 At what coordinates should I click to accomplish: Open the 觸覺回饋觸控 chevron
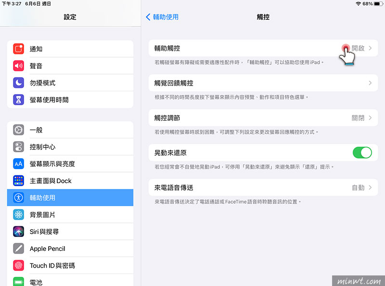370,83
